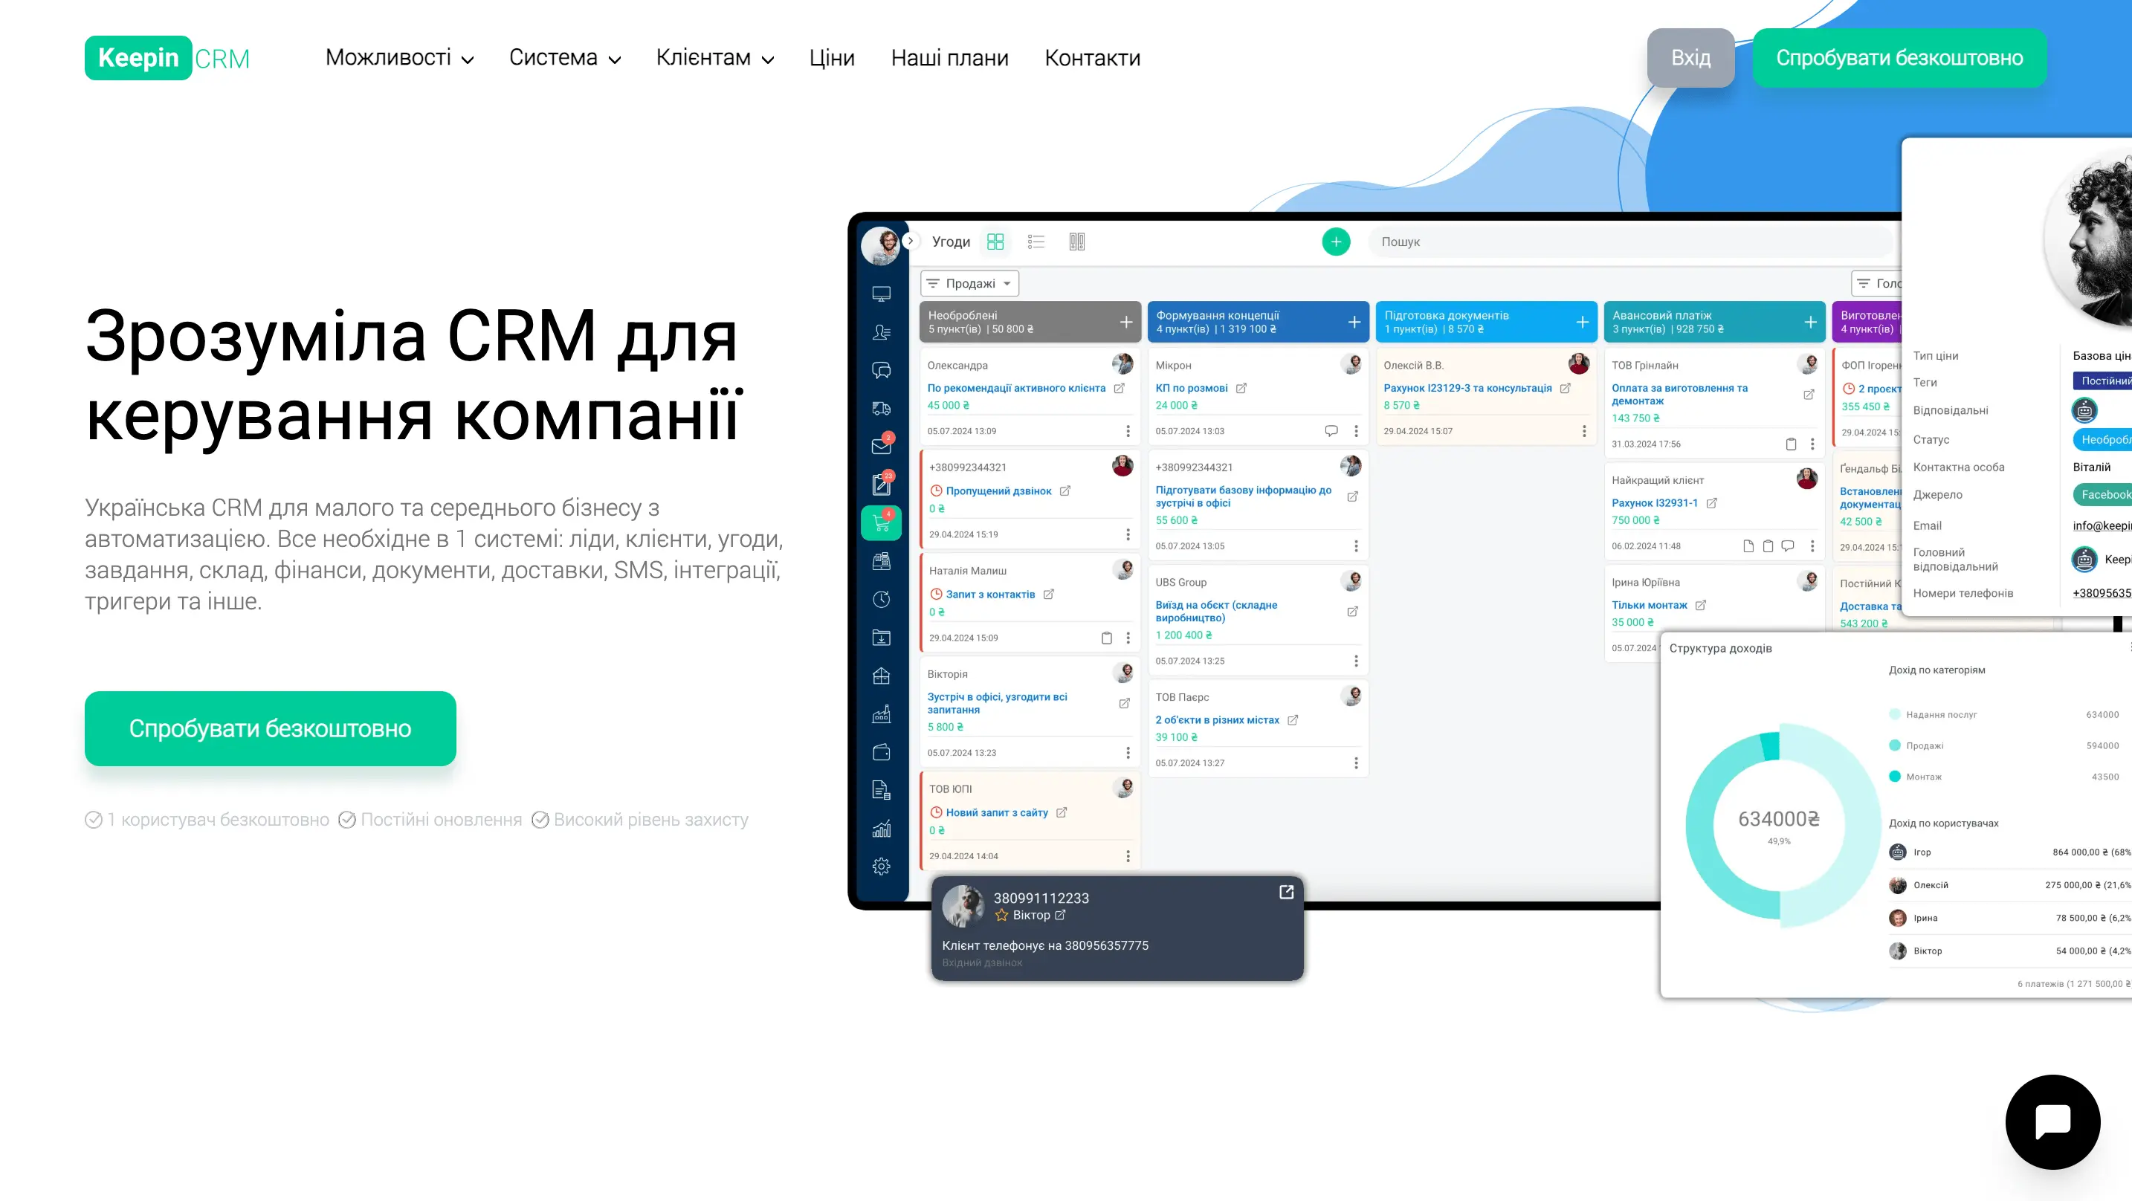Open the Продажі filter dropdown
The width and height of the screenshot is (2132, 1201).
tap(969, 284)
